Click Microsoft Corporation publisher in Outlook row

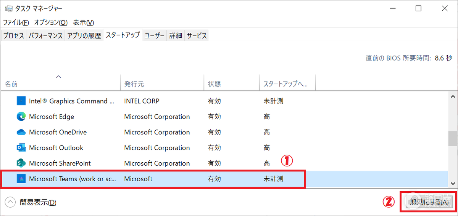(x=157, y=148)
